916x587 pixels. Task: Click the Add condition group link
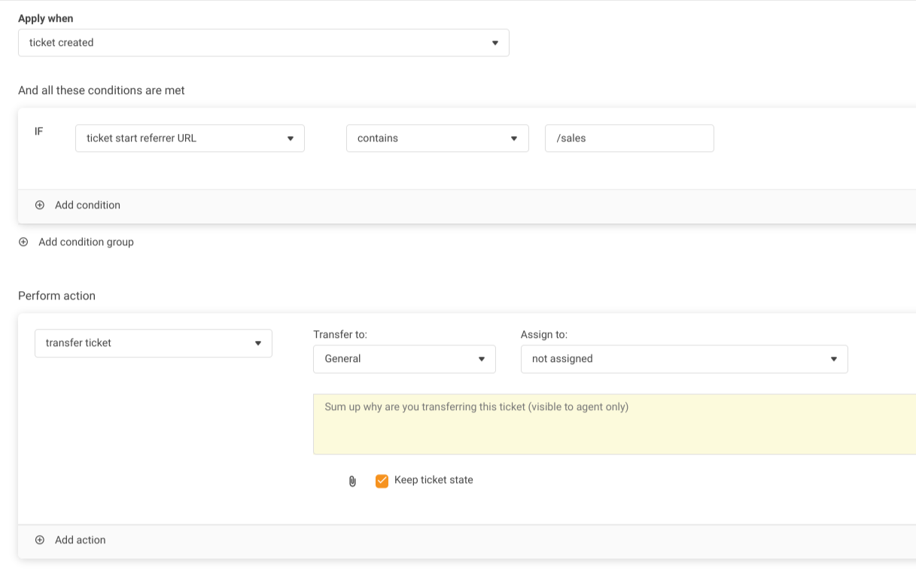pyautogui.click(x=86, y=242)
